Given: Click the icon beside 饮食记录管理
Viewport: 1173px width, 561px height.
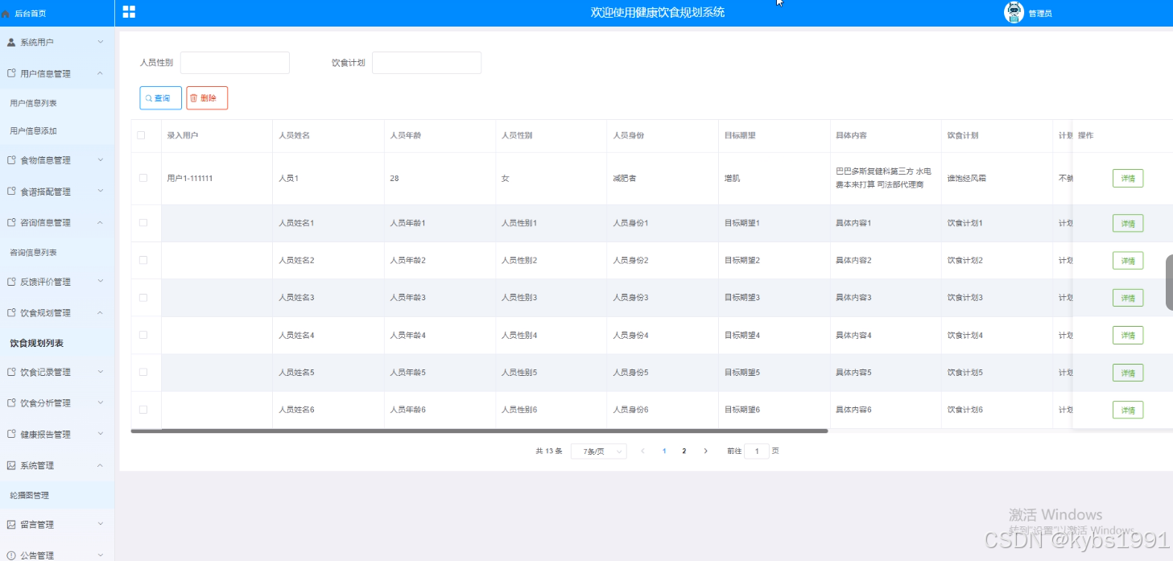Looking at the screenshot, I should pos(11,372).
